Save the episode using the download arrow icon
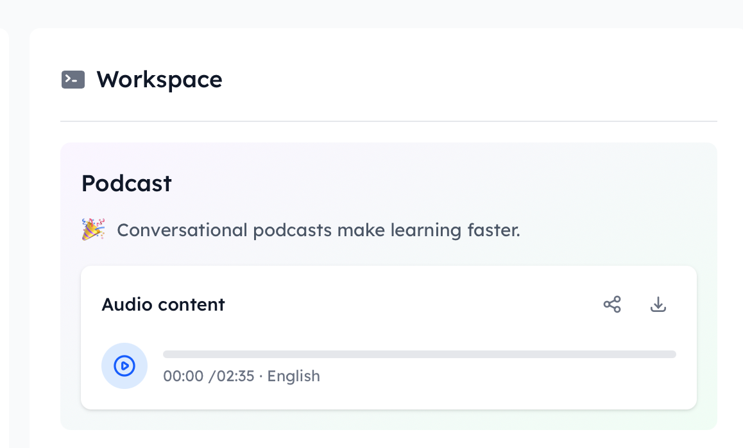This screenshot has height=448, width=743. (x=658, y=304)
